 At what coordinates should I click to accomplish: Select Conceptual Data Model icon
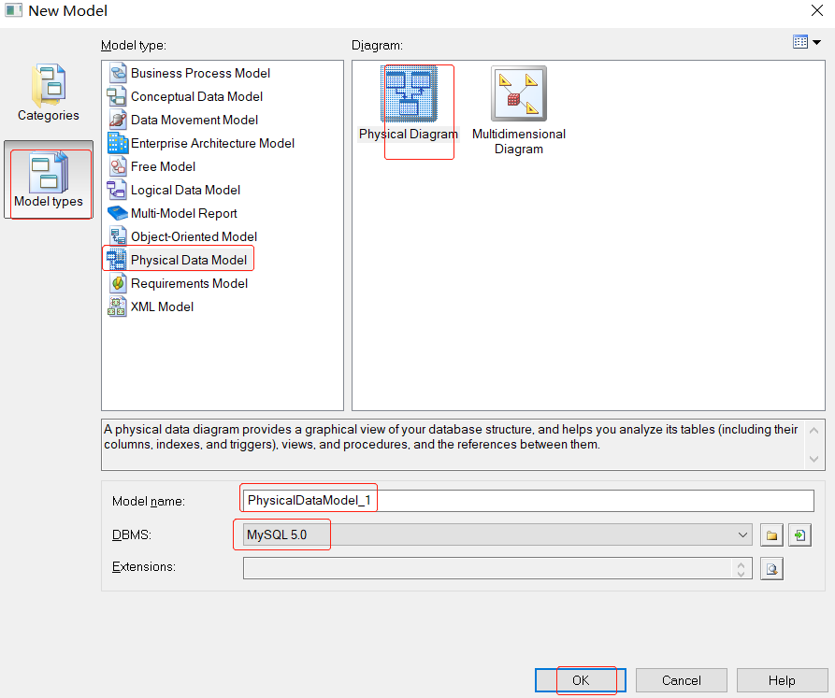tap(117, 96)
